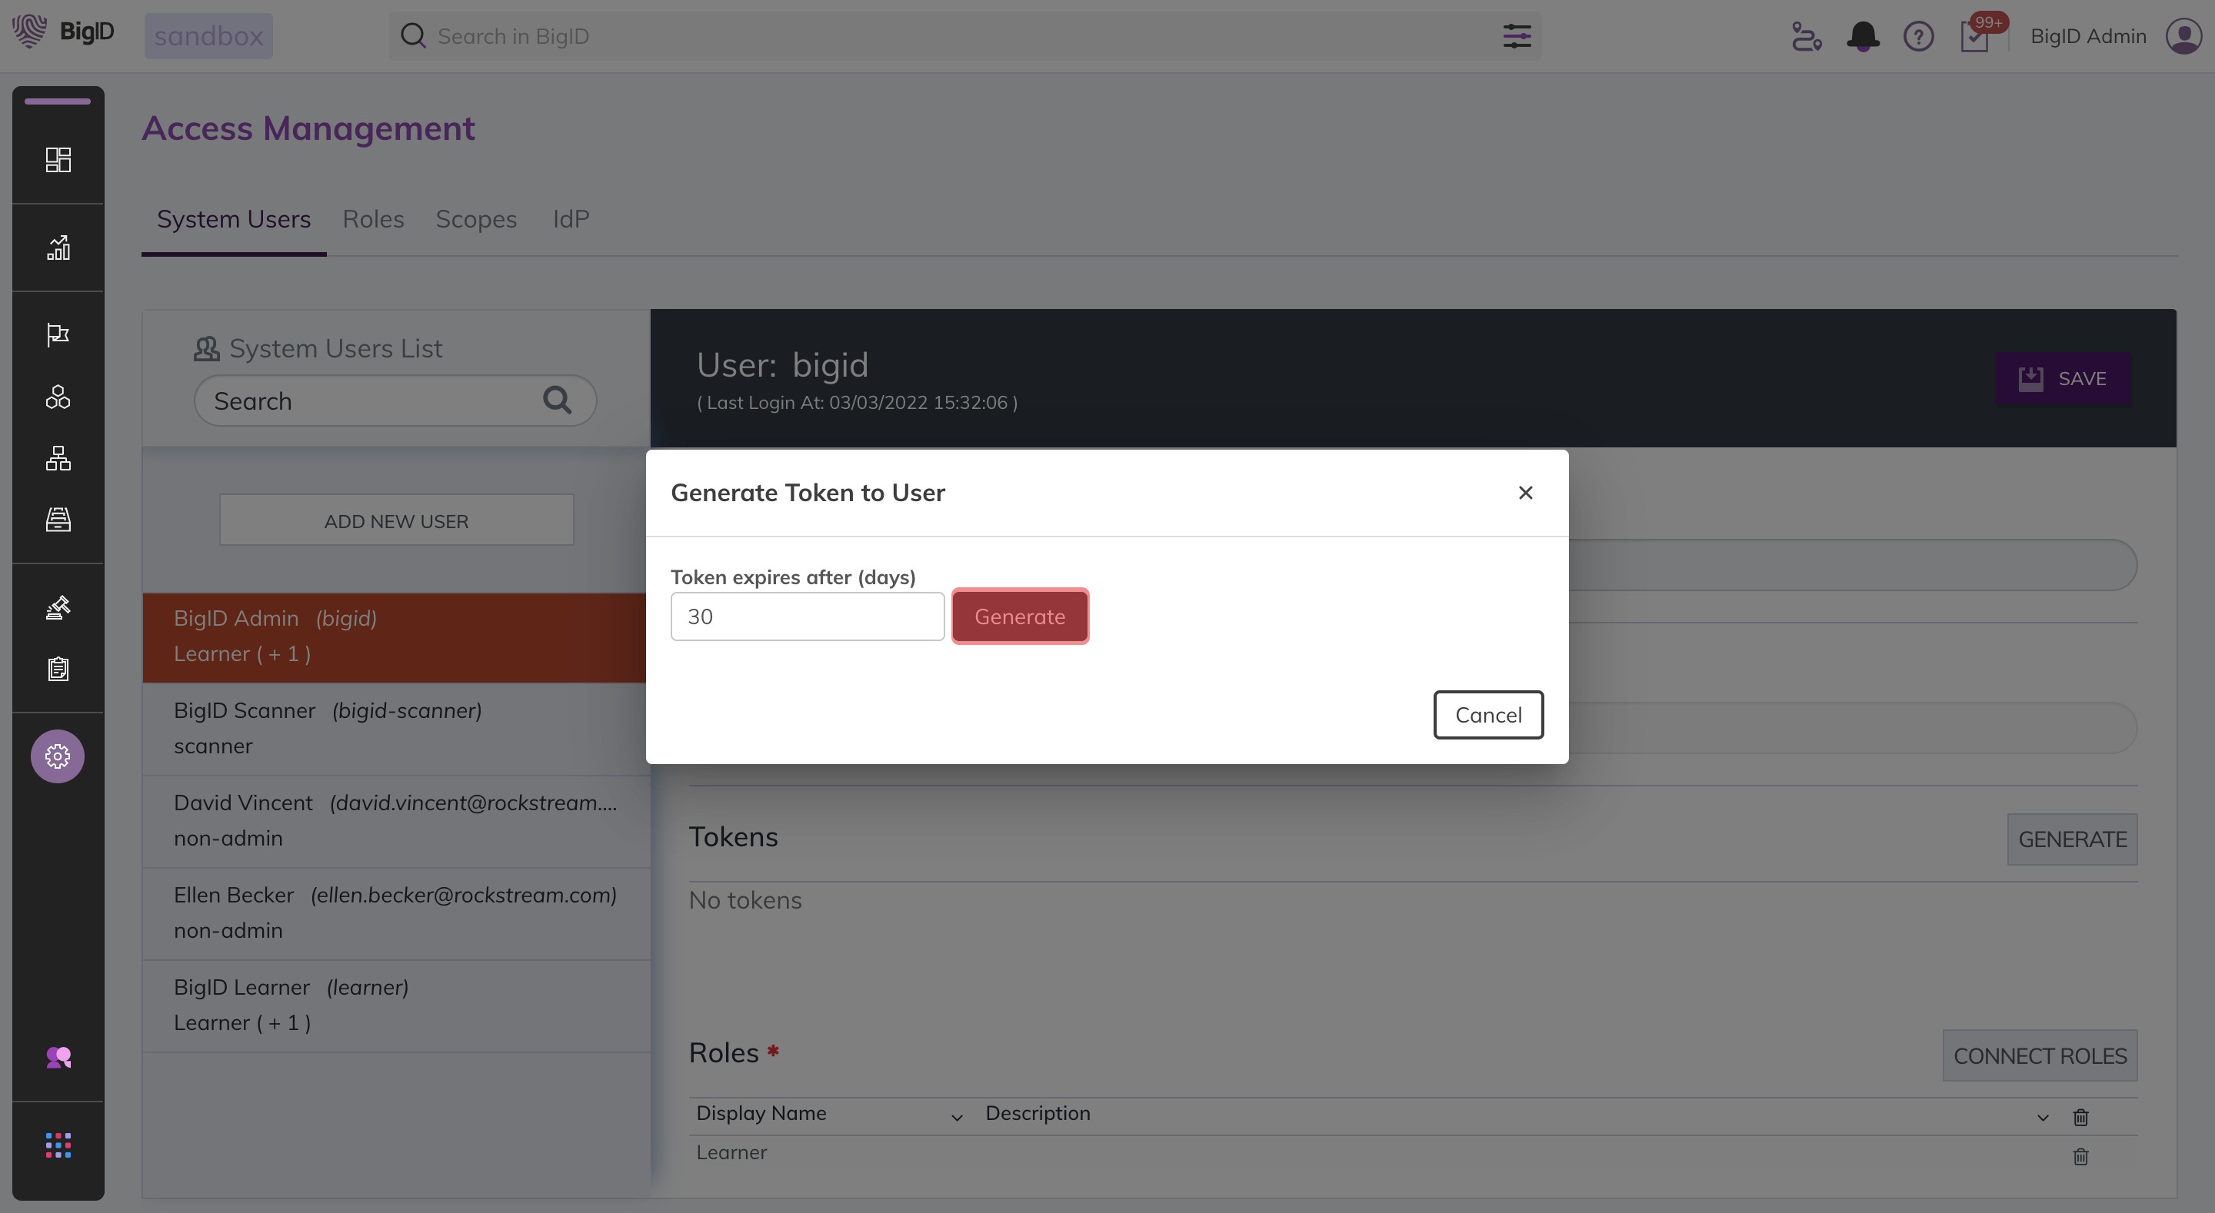This screenshot has height=1213, width=2215.
Task: Click the notifications bell icon
Action: click(1863, 36)
